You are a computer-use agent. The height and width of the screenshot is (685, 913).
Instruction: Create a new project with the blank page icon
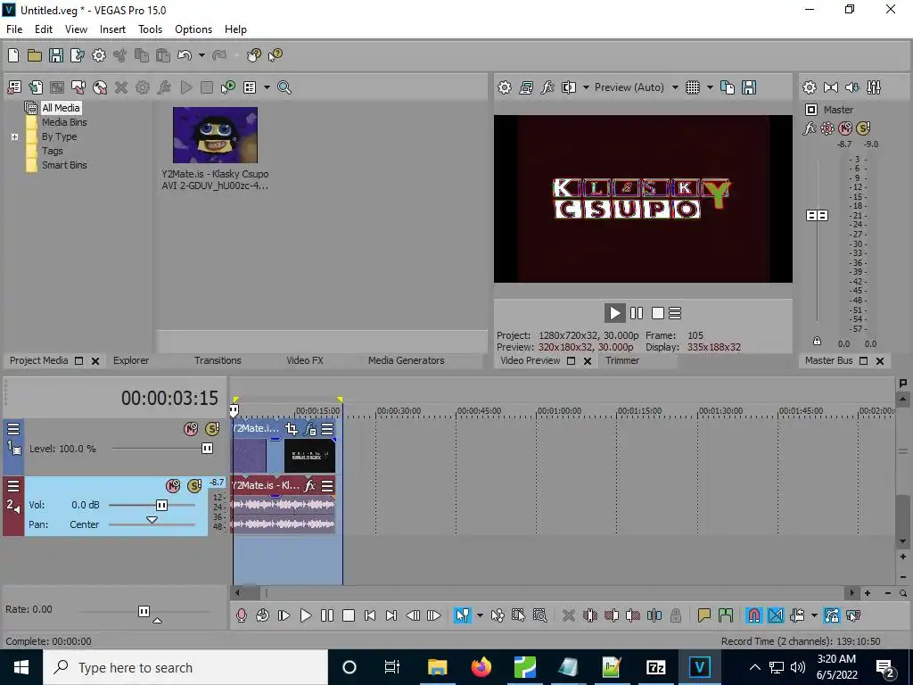tap(13, 55)
